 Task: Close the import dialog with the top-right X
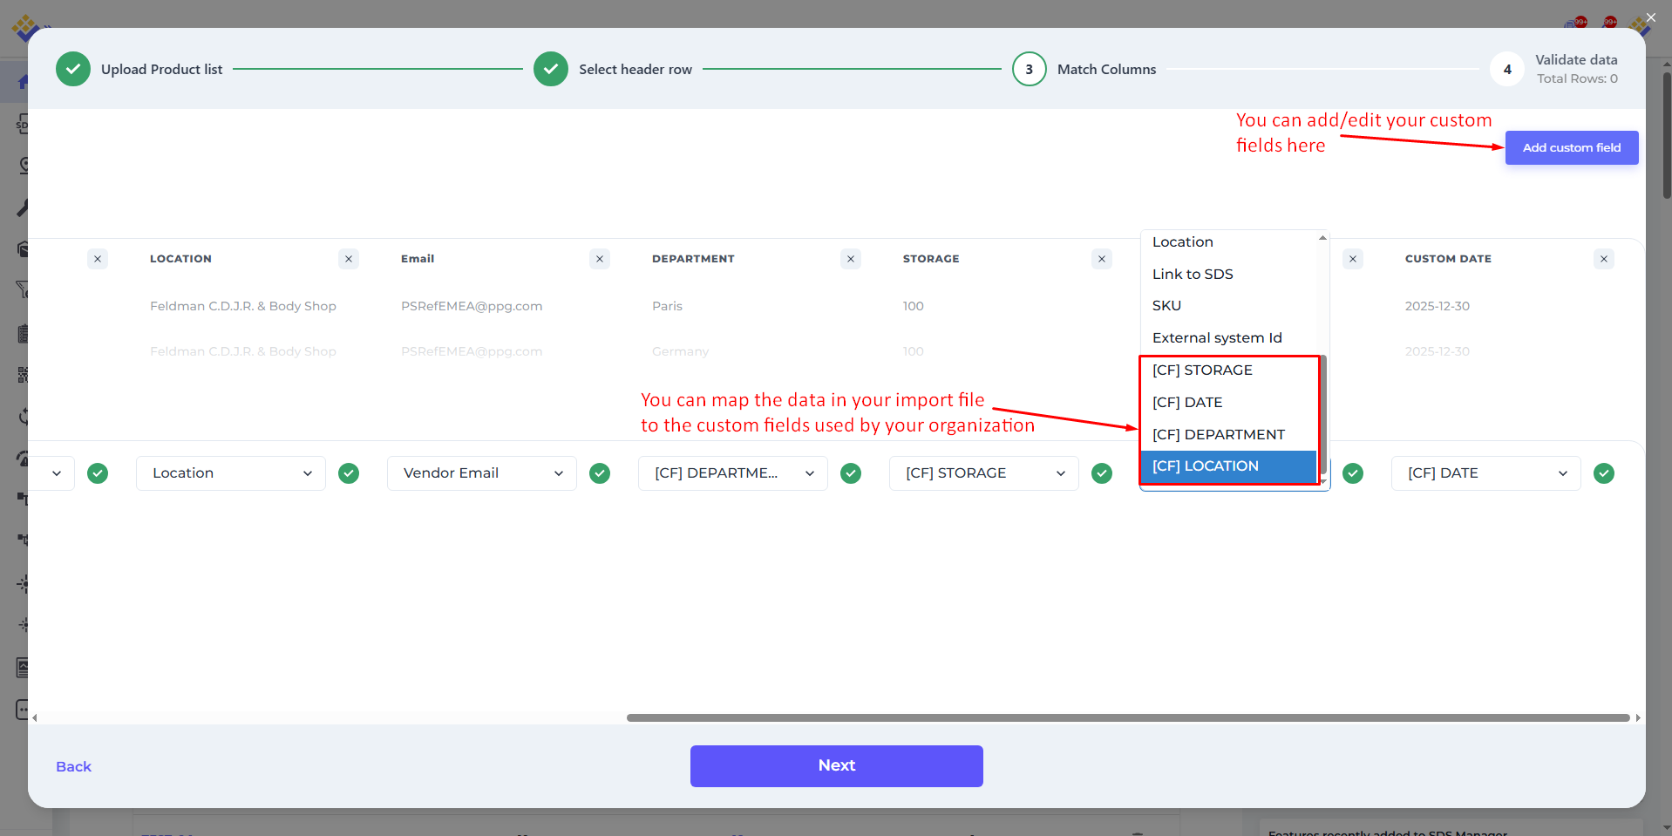tap(1650, 17)
